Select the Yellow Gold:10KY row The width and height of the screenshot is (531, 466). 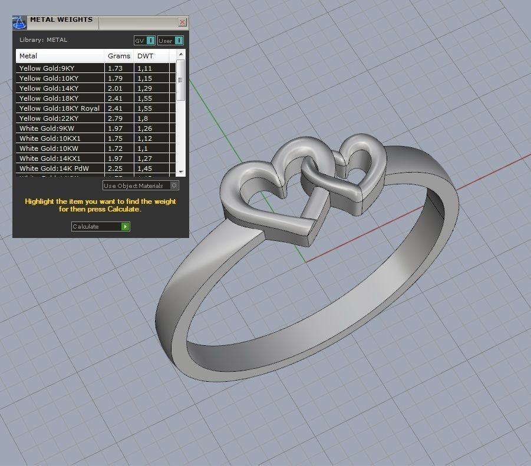(95, 78)
